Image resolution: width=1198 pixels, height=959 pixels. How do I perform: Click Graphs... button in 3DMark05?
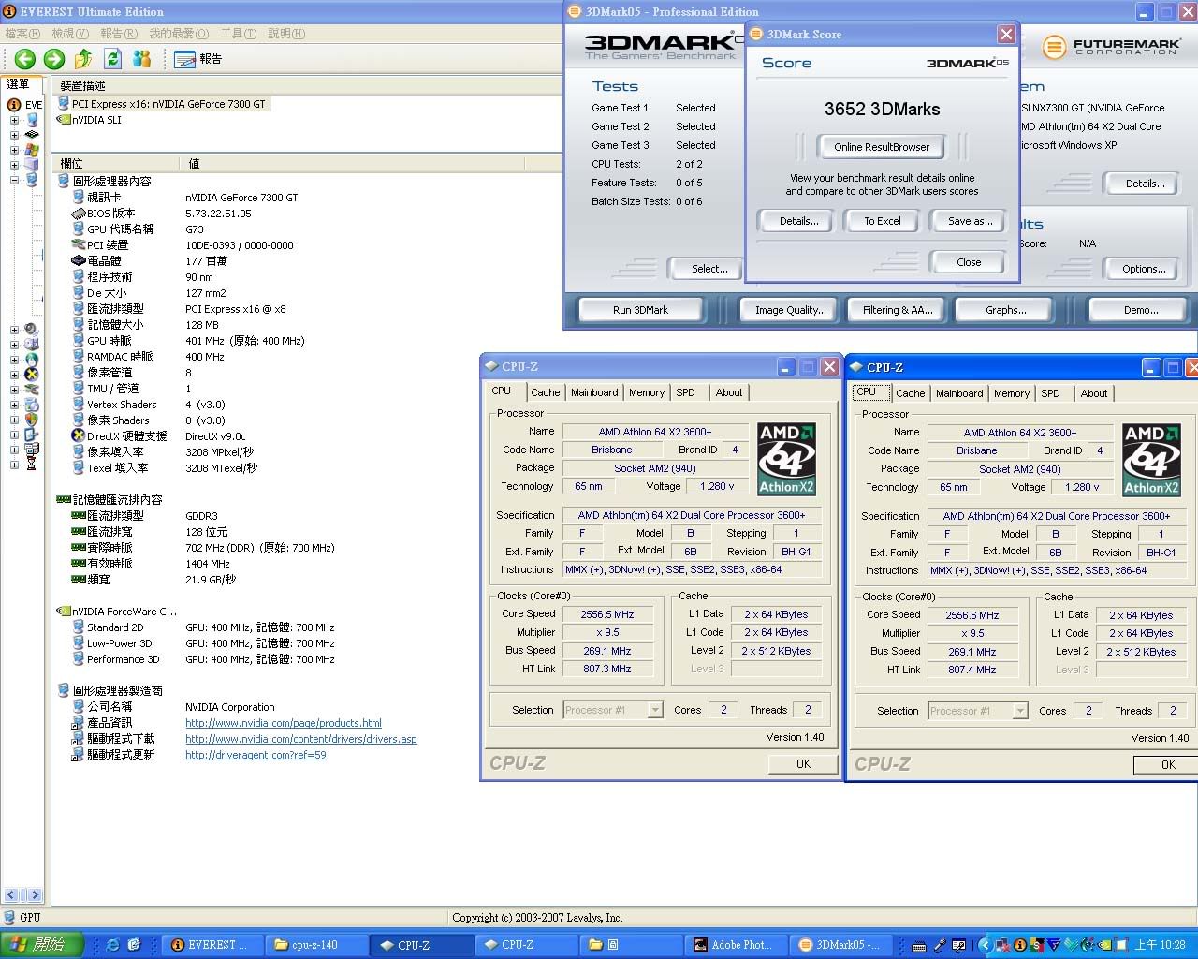click(1005, 310)
